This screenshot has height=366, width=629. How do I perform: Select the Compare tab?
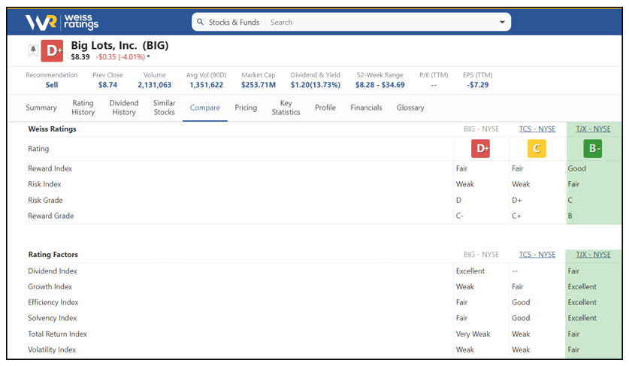tap(205, 107)
